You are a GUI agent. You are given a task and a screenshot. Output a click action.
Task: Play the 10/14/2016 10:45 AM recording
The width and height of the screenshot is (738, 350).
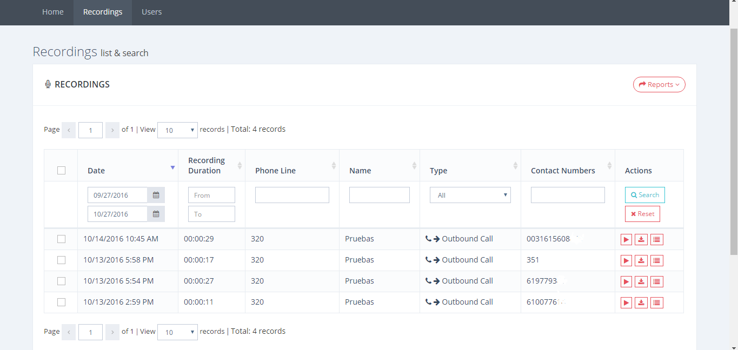click(x=626, y=240)
